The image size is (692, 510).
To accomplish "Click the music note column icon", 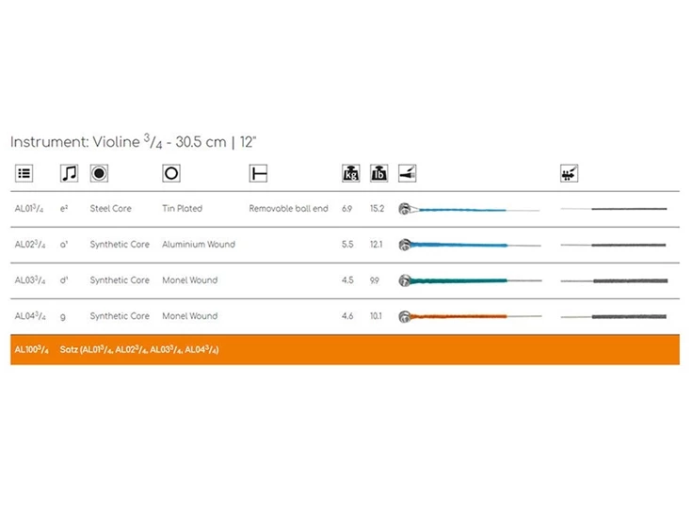I will pos(69,173).
